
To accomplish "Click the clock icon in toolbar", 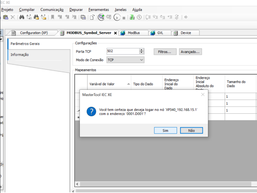I will click(x=139, y=17).
